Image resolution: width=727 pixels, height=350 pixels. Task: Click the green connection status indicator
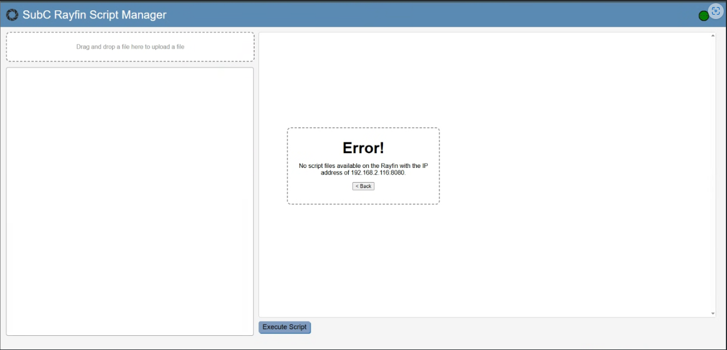703,16
